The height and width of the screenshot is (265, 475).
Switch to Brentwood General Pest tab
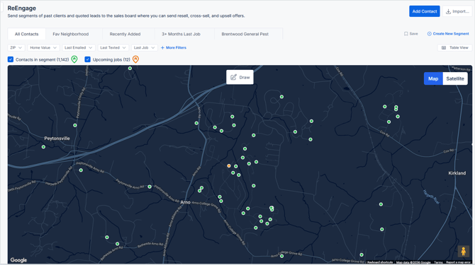[x=245, y=34]
